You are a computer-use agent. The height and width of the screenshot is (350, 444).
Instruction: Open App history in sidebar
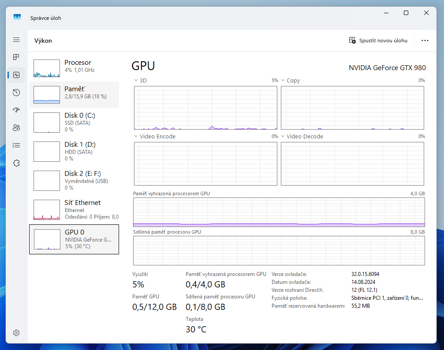pyautogui.click(x=16, y=93)
